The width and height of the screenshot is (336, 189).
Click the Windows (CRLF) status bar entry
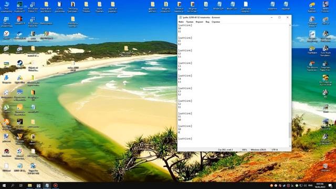[x=258, y=150]
